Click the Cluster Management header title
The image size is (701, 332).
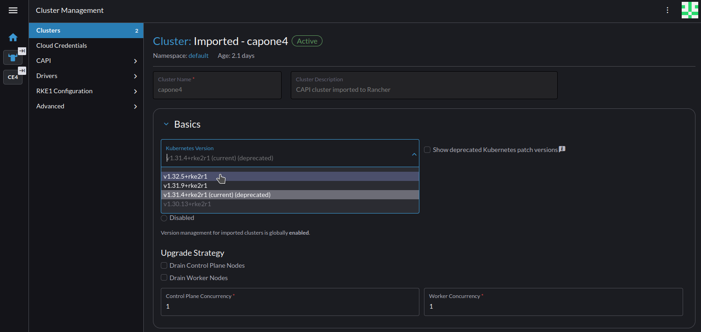[70, 10]
